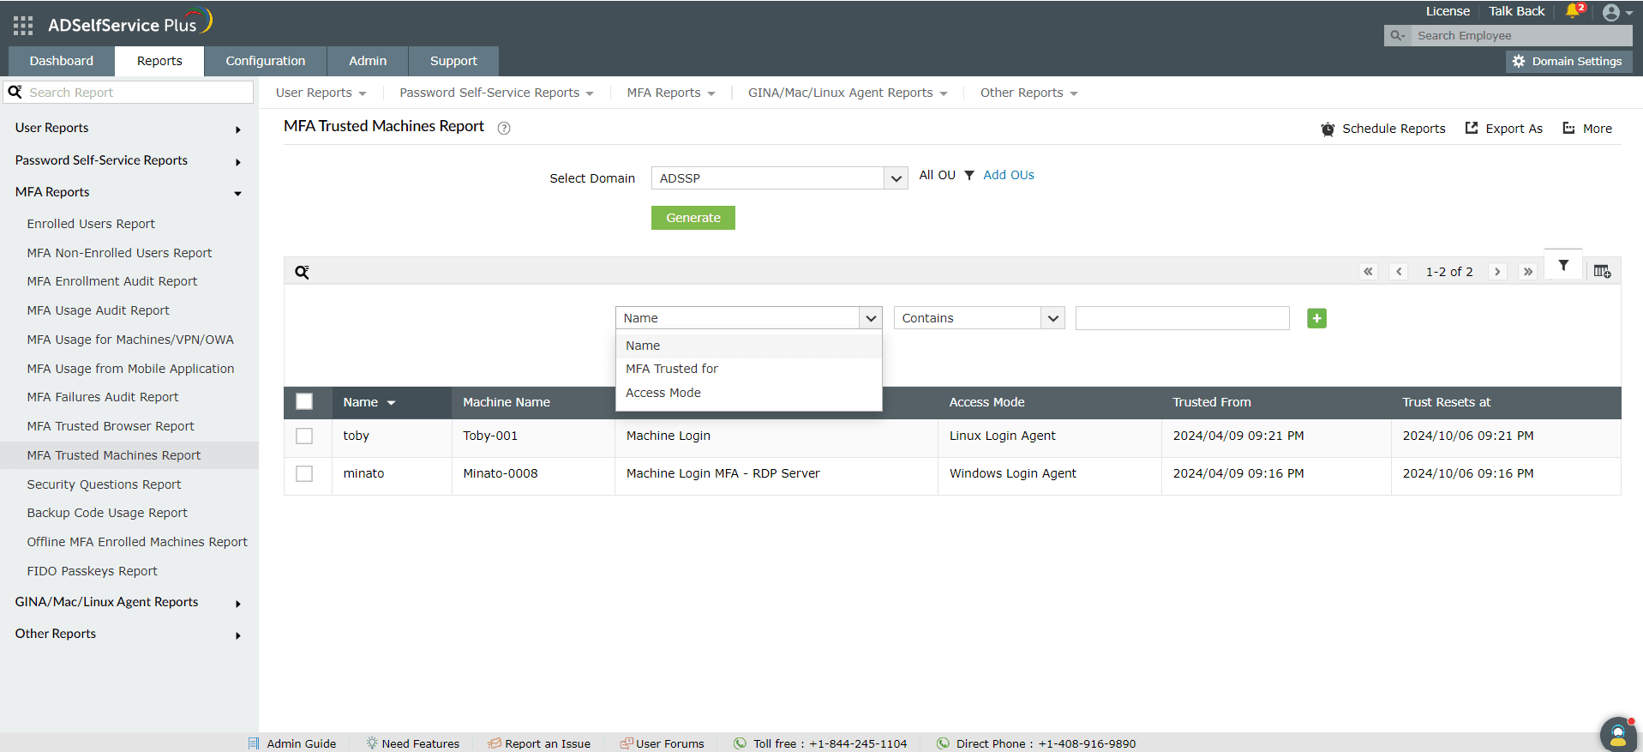
Task: Select the header checkbox for all rows
Action: [304, 401]
